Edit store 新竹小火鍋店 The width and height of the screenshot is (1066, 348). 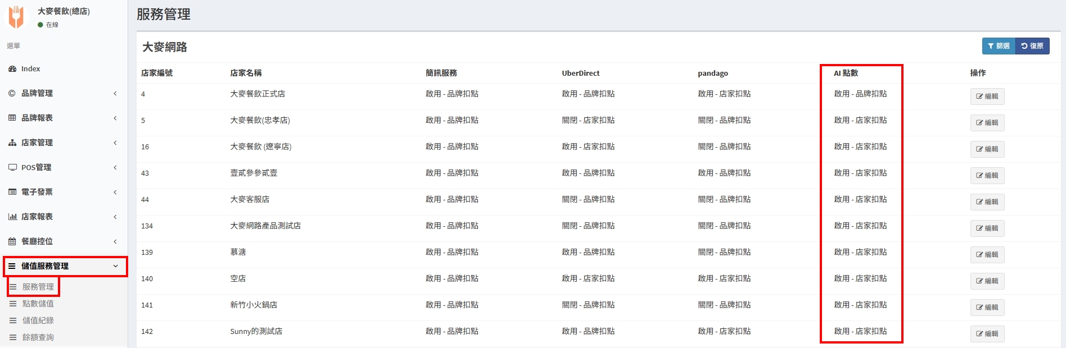(x=987, y=308)
